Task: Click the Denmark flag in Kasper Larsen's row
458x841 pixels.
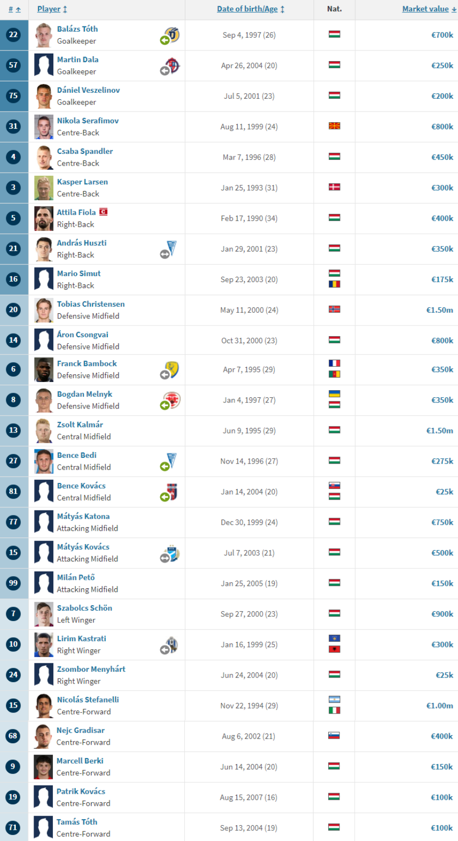Action: [x=334, y=187]
